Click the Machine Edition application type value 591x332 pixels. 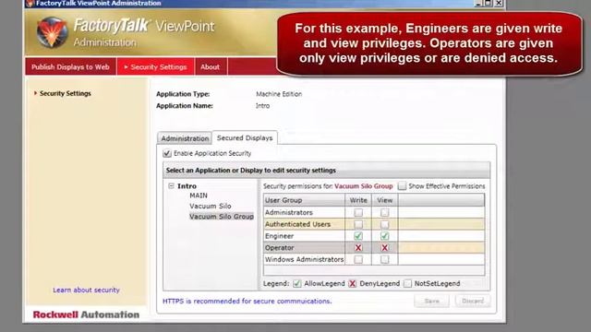(279, 94)
